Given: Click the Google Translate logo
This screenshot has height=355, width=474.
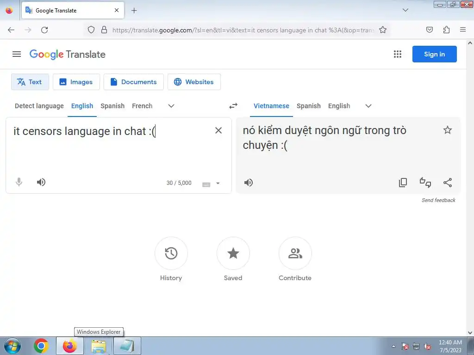Looking at the screenshot, I should click(68, 55).
